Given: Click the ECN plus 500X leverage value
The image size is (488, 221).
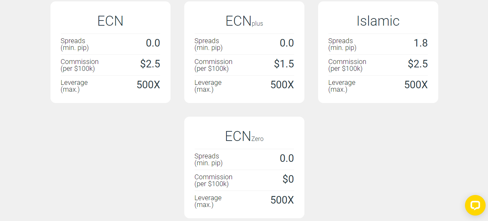Looking at the screenshot, I should pyautogui.click(x=282, y=85).
